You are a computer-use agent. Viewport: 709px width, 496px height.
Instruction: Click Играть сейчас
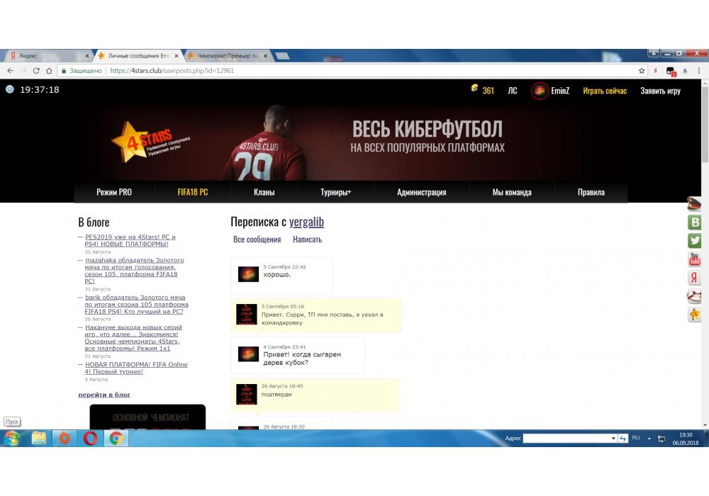click(605, 91)
